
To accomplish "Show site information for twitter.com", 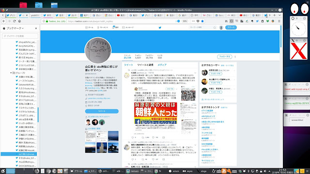I will [44, 21].
